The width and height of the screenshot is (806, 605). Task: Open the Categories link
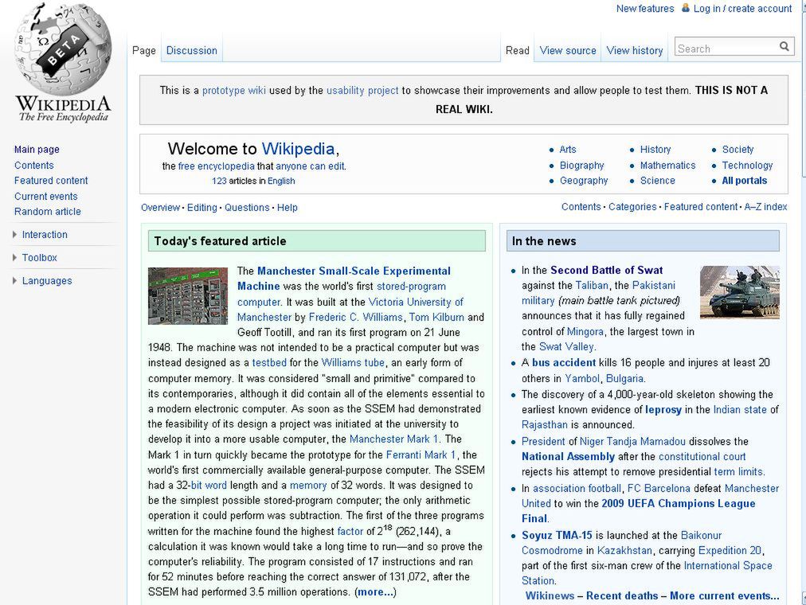coord(632,207)
